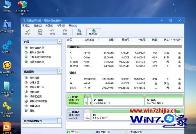The width and height of the screenshot is (196, 134).
Task: Choose 删除所有分区 under disk operations
Action: click(34, 87)
